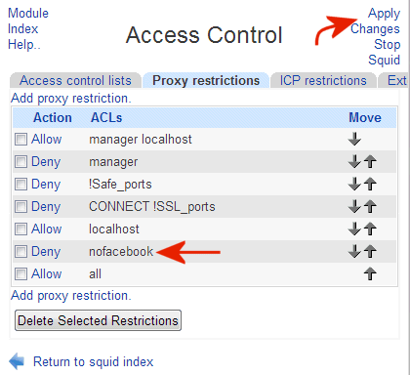Image resolution: width=410 pixels, height=375 pixels.
Task: Move the manager localhost rule down
Action: [x=354, y=139]
